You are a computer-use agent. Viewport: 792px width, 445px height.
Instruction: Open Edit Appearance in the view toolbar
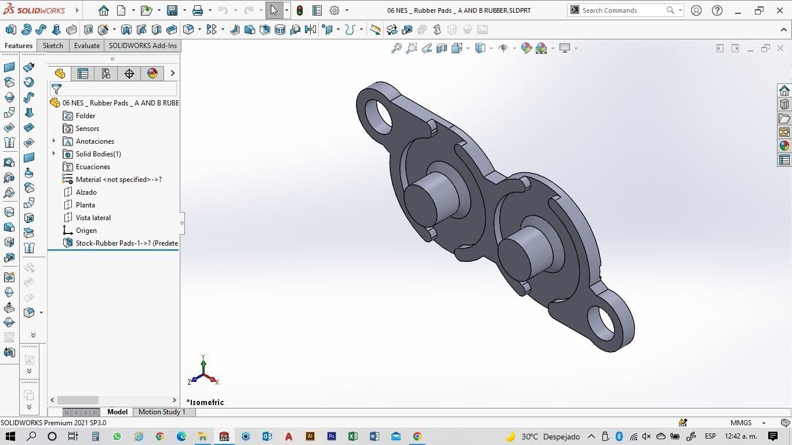point(526,48)
